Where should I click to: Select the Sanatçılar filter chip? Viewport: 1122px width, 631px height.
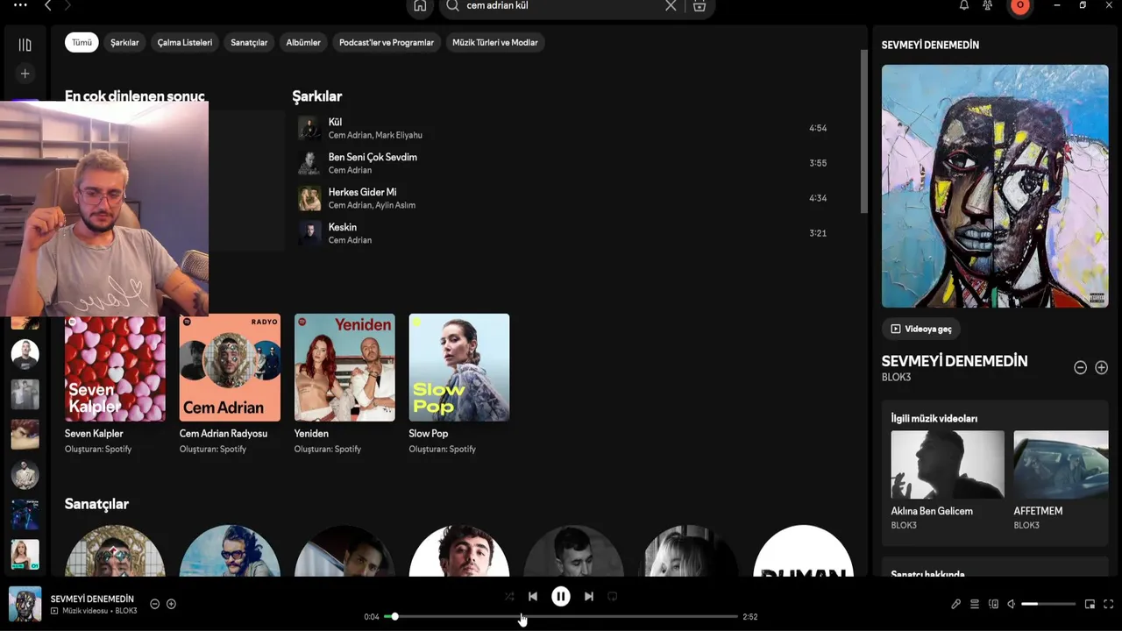(249, 42)
